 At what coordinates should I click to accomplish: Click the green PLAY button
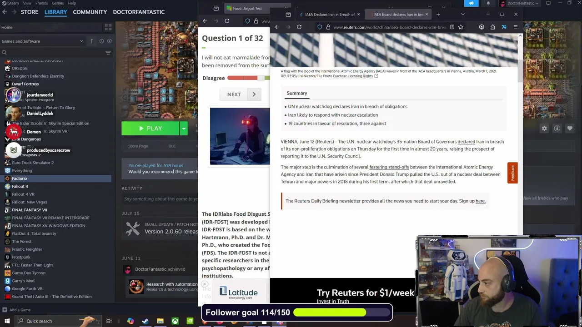[151, 129]
